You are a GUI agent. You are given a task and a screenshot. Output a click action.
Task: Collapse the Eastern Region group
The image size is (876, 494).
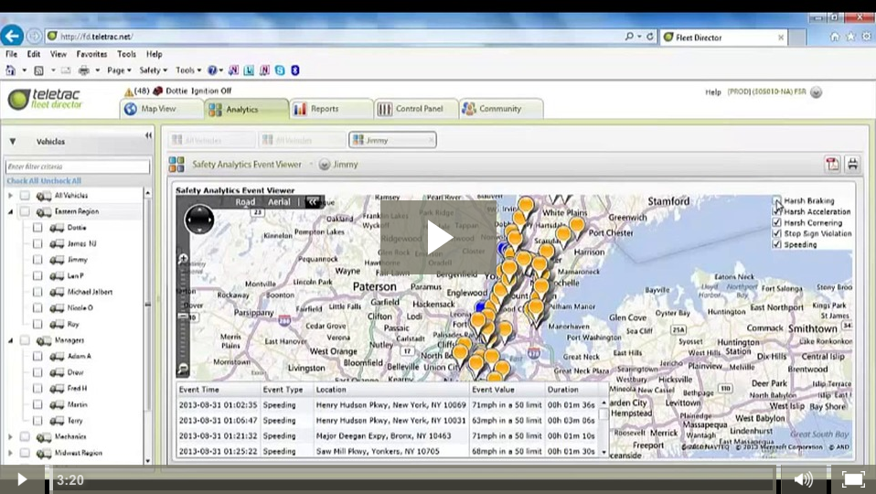click(x=10, y=212)
